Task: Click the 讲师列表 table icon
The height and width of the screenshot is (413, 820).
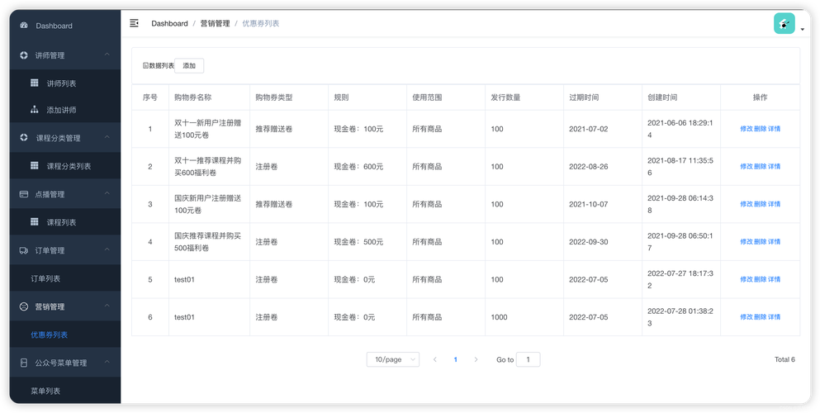Action: click(x=35, y=83)
